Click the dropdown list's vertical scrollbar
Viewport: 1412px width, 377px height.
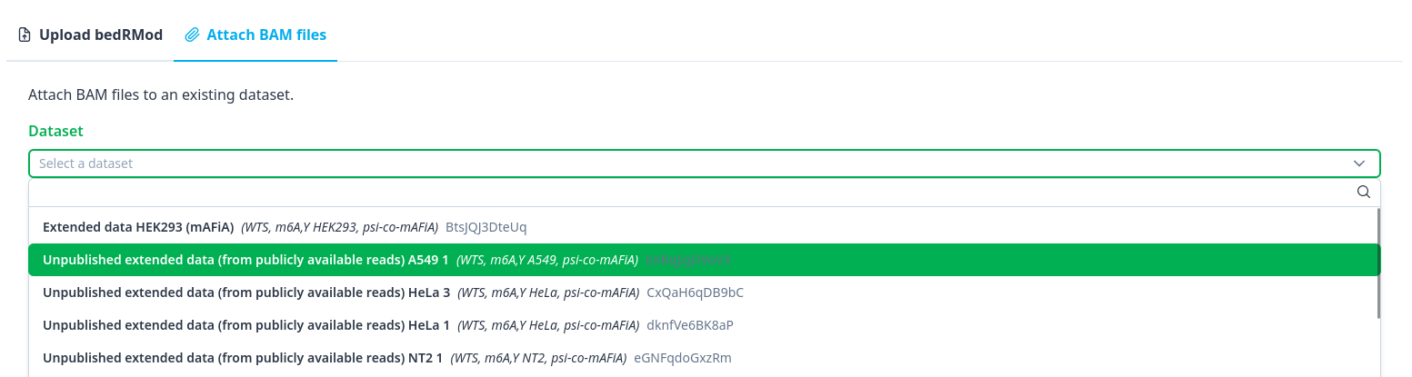1378,263
